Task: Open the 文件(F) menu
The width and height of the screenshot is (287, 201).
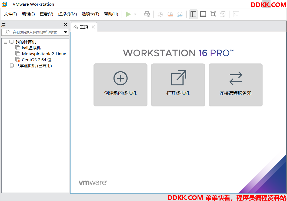Action: coord(11,14)
